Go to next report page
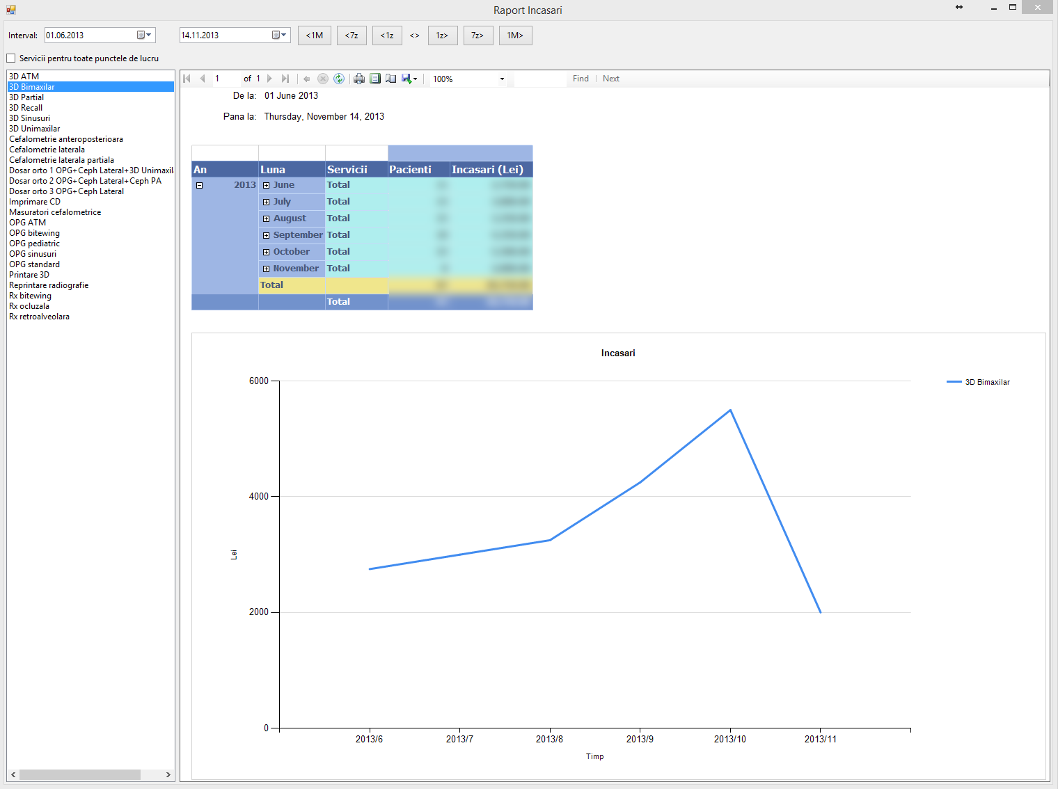This screenshot has height=789, width=1058. point(269,79)
